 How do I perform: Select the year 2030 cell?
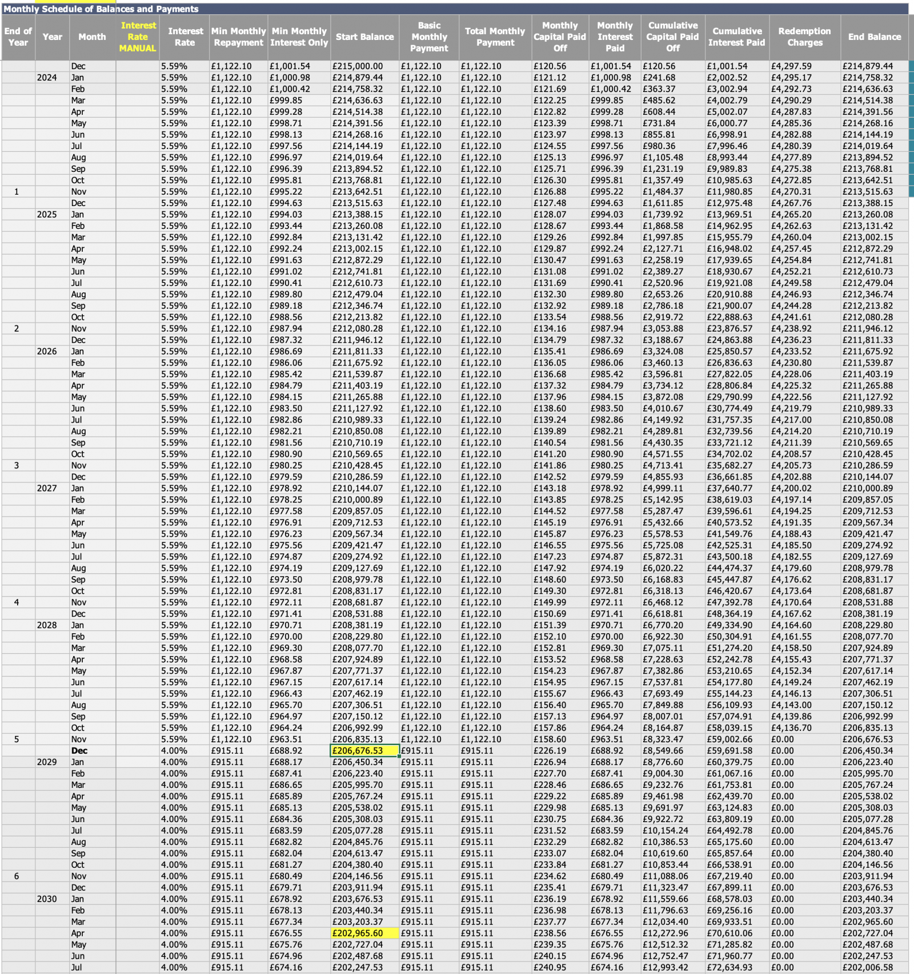point(52,899)
